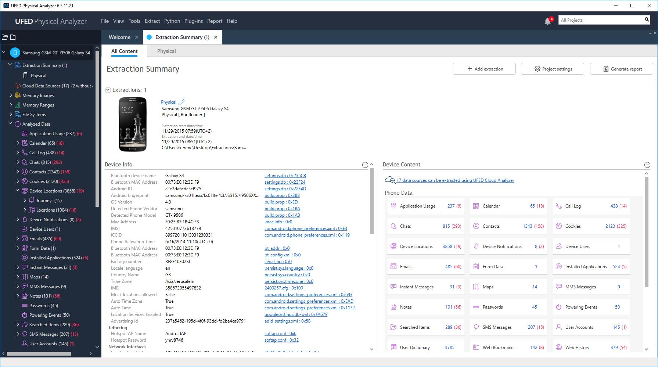
Task: Expand the Memory Images node
Action: [x=11, y=95]
